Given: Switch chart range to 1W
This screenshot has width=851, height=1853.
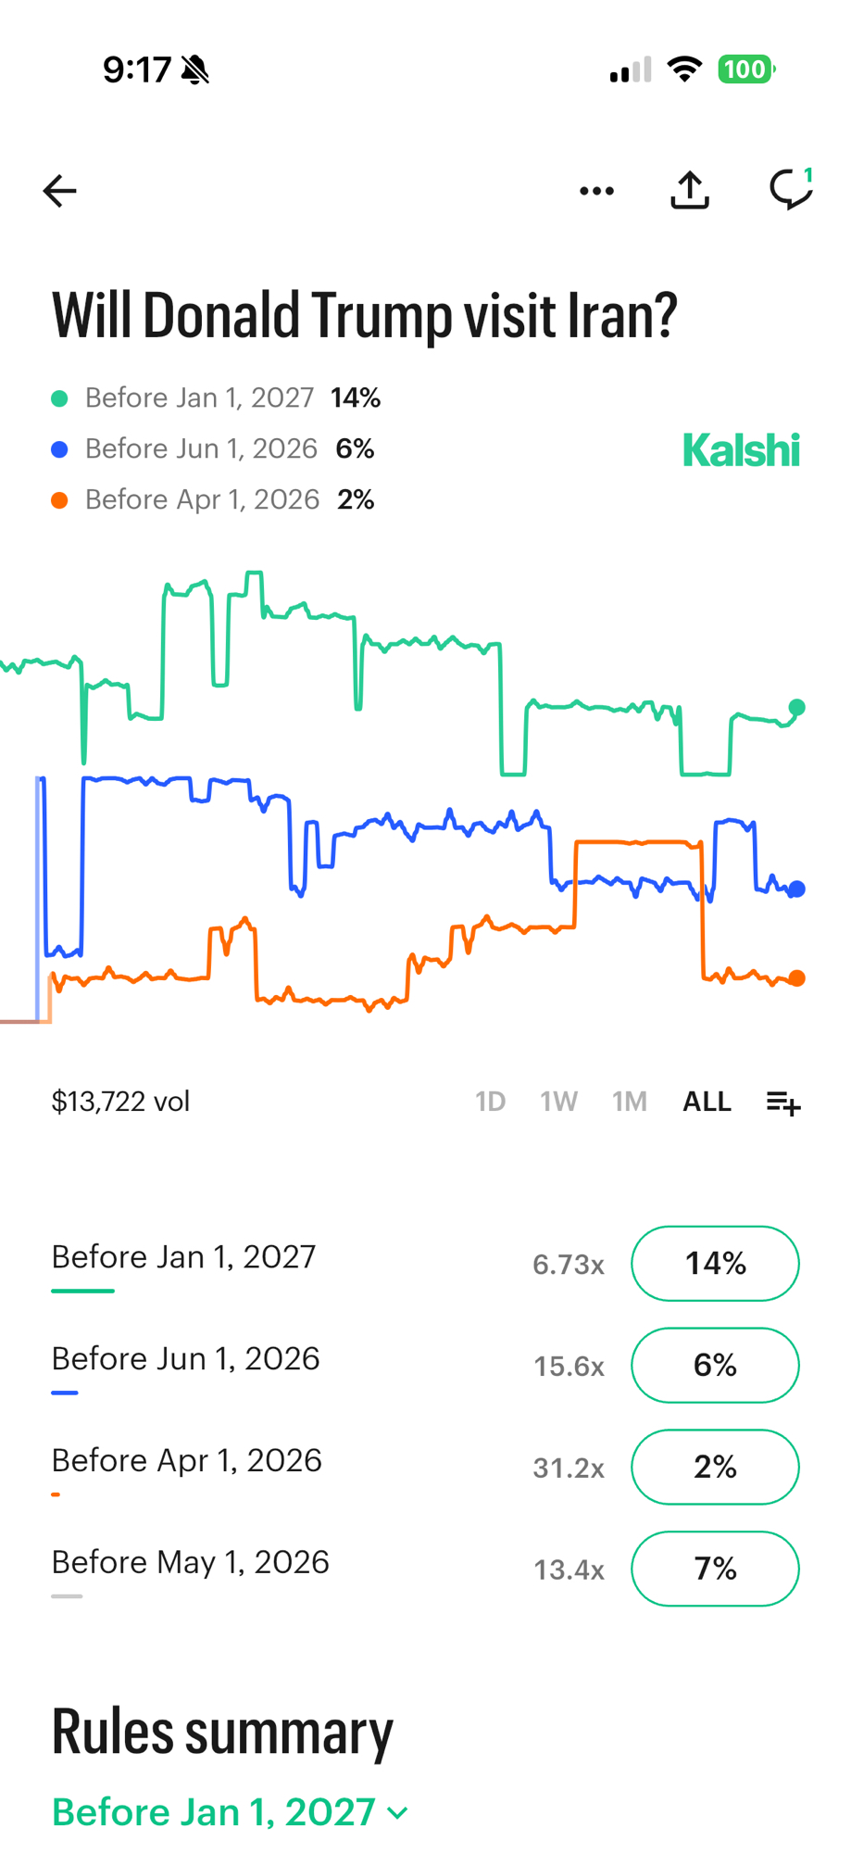Looking at the screenshot, I should pos(558,1102).
